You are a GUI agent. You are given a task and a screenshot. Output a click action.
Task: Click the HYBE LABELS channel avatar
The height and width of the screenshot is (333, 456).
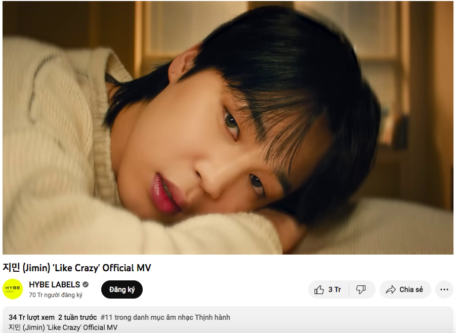point(13,289)
